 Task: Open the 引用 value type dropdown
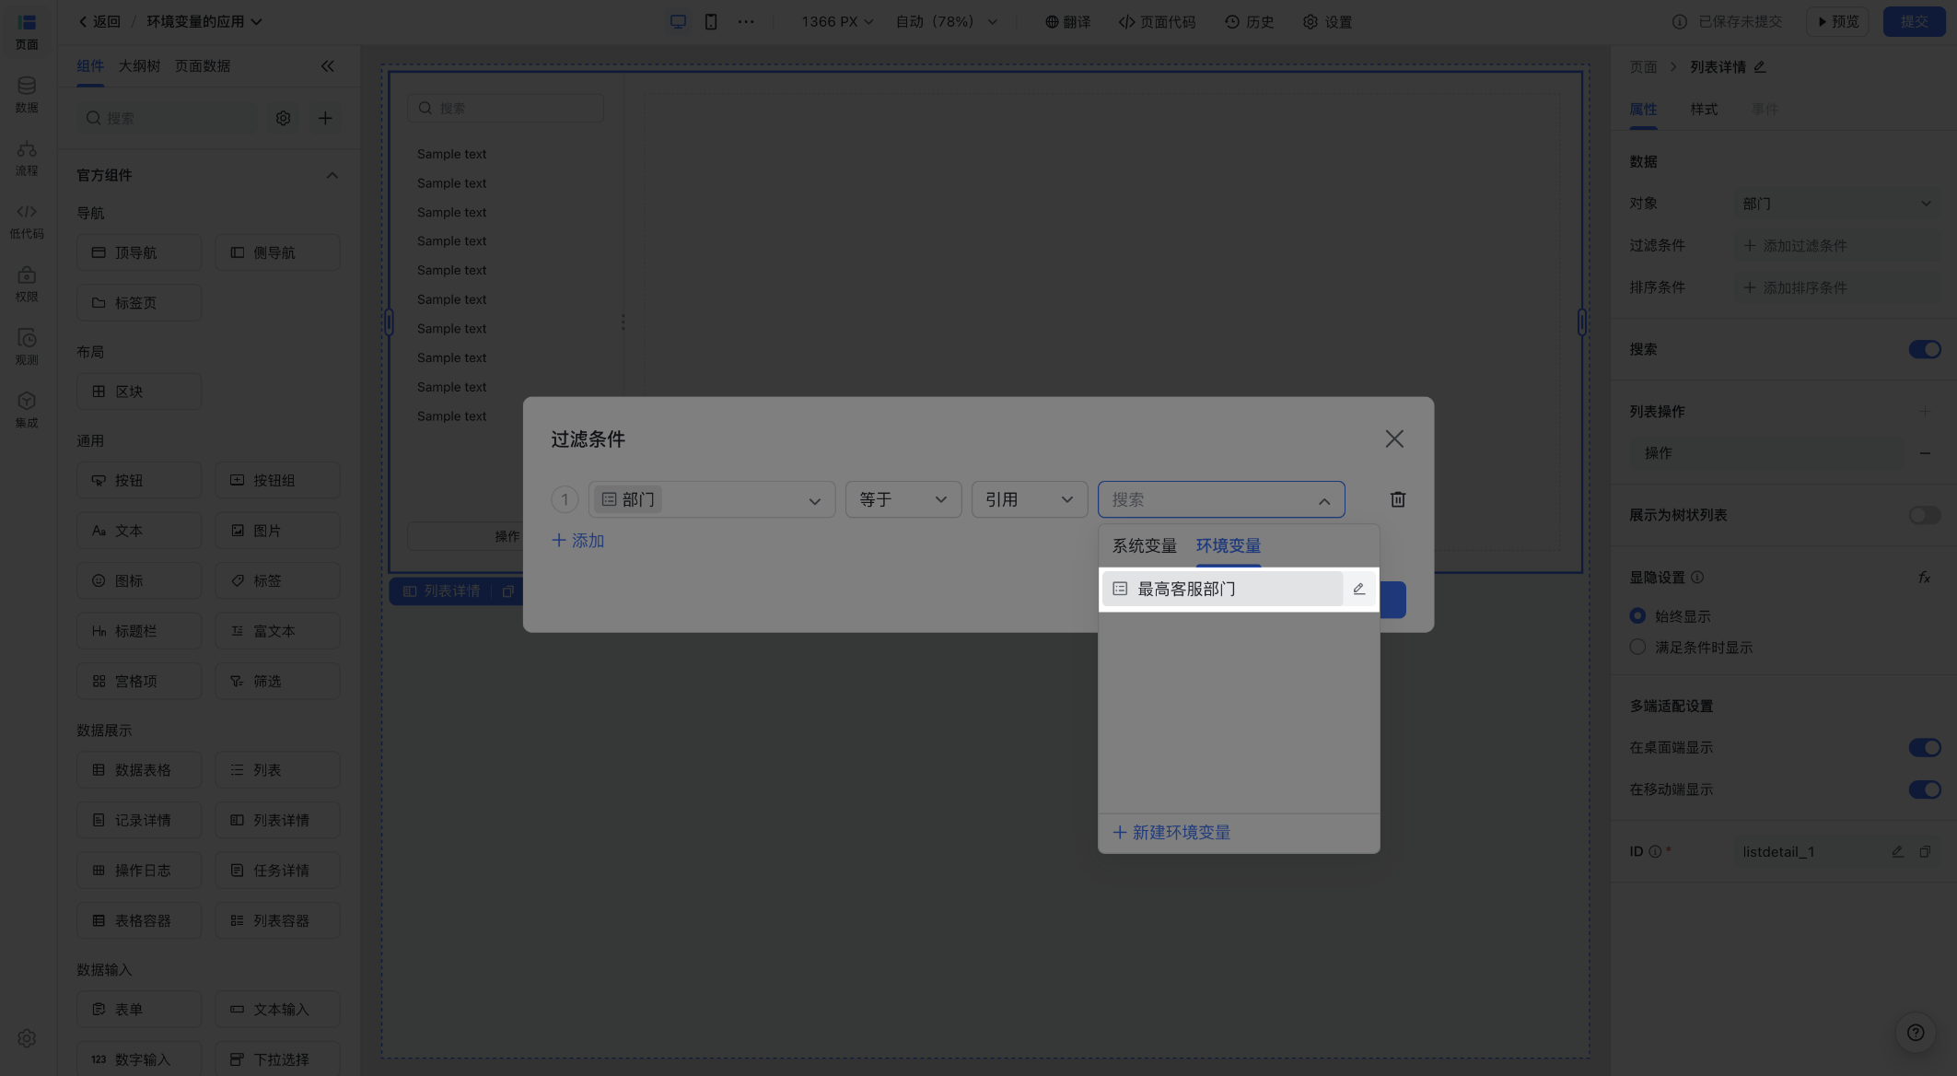1030,499
